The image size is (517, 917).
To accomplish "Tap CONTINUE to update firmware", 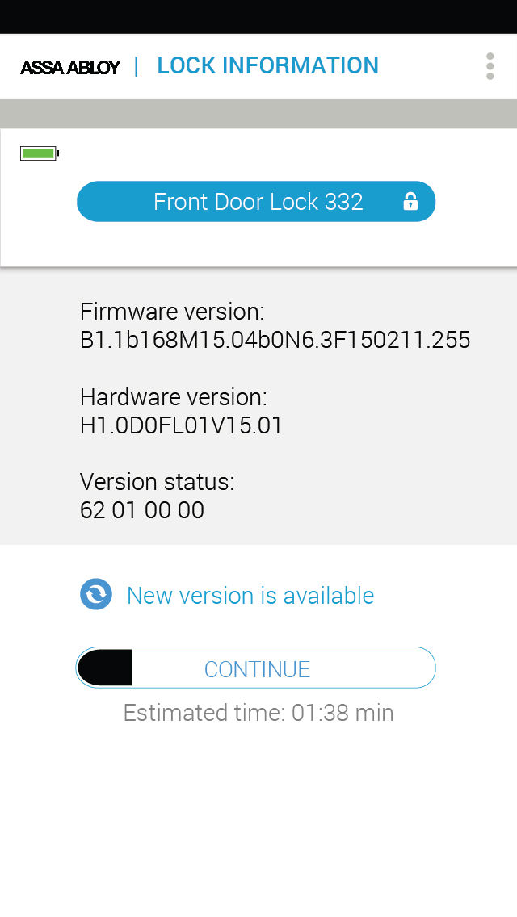I will tap(256, 668).
